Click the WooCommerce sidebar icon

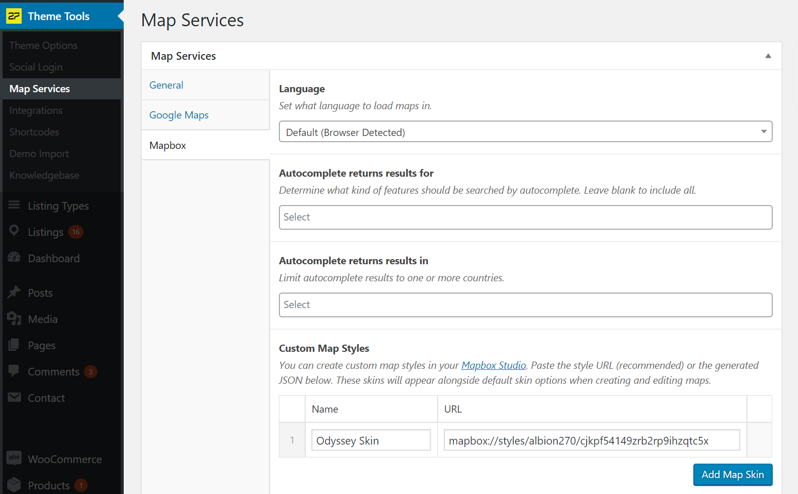pos(14,458)
